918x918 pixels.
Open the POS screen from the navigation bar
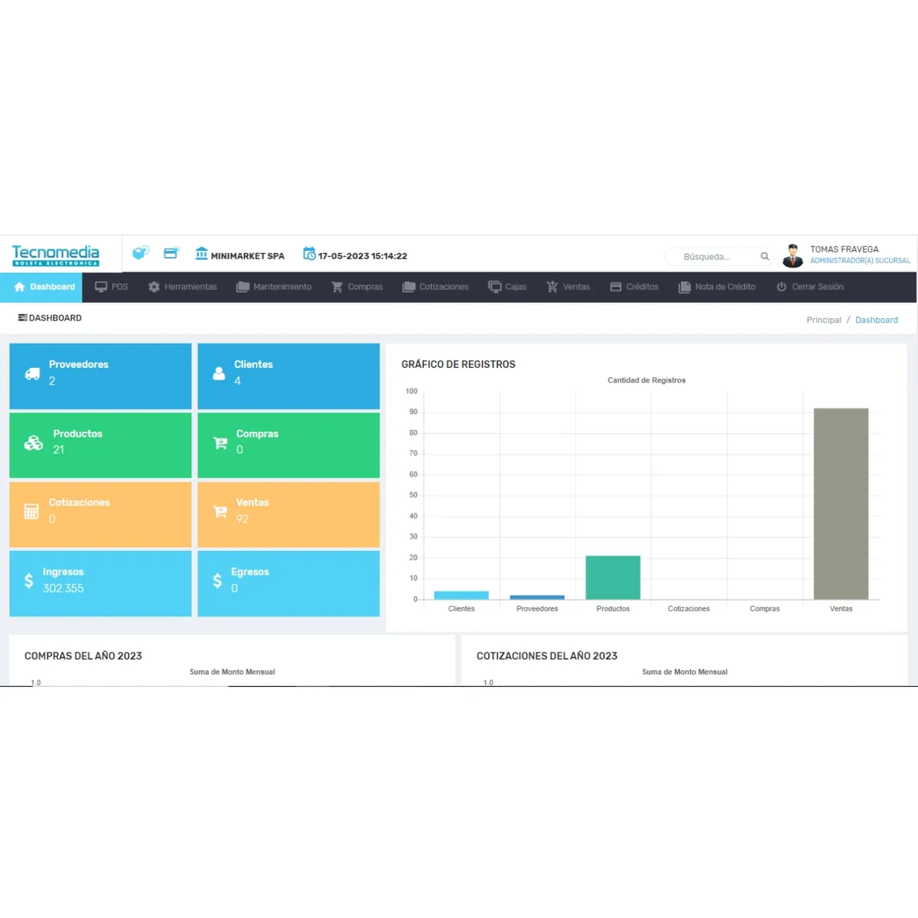tap(111, 287)
